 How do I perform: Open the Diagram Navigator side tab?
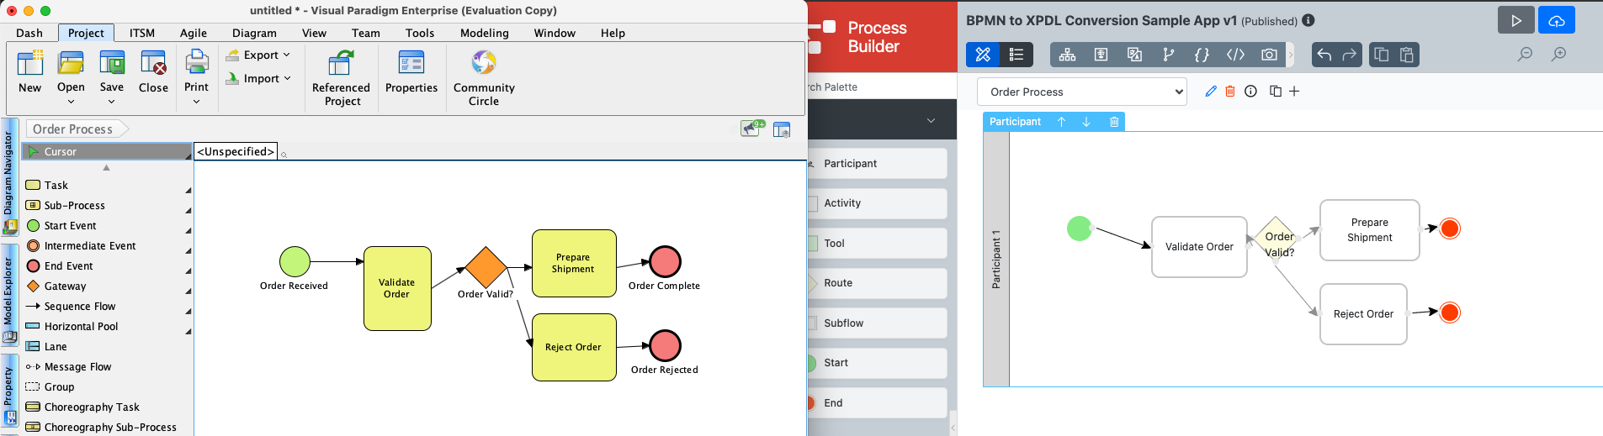tap(9, 178)
